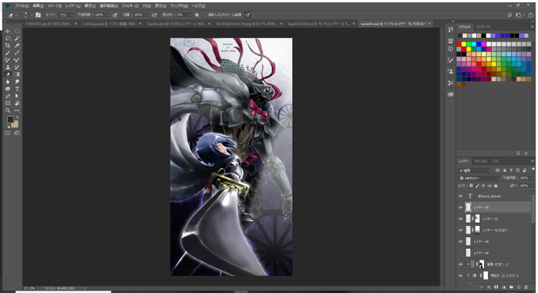Toggle Quick Mask mode
Screen dimensions: 538x293
tap(8, 133)
